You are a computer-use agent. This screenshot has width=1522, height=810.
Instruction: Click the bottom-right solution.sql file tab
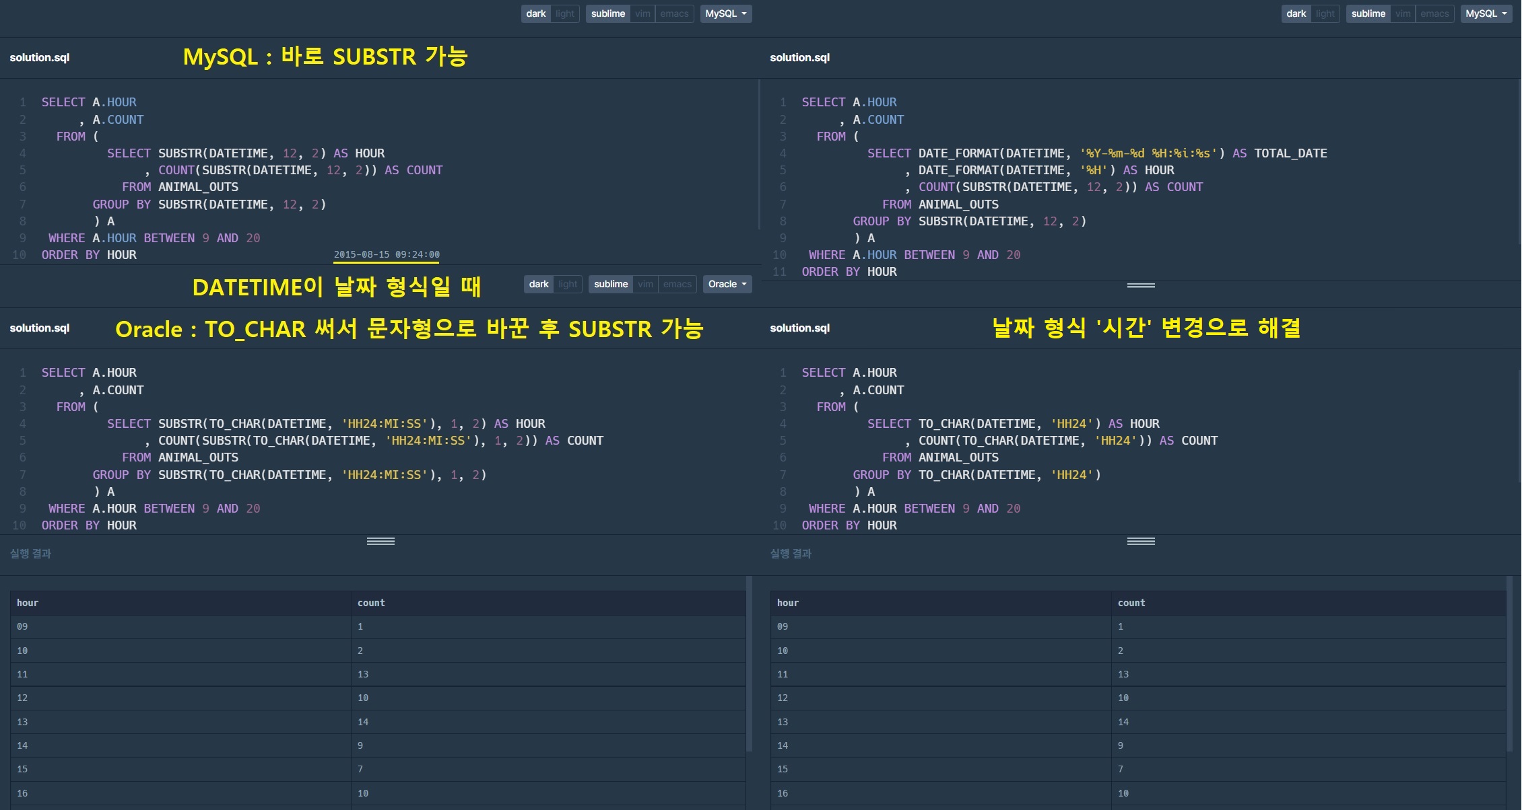coord(799,328)
